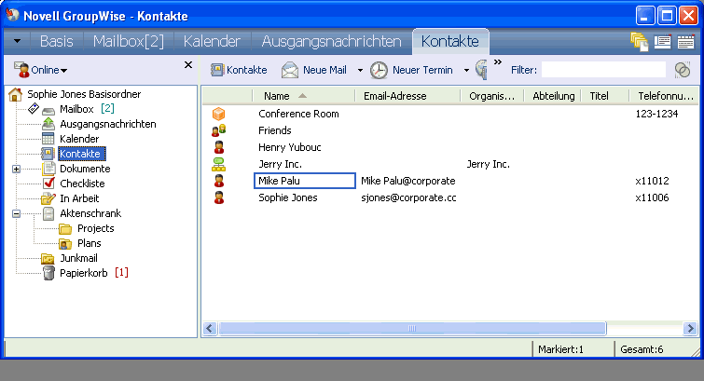Show more toolbar items via double chevron
704x381 pixels.
pos(498,61)
